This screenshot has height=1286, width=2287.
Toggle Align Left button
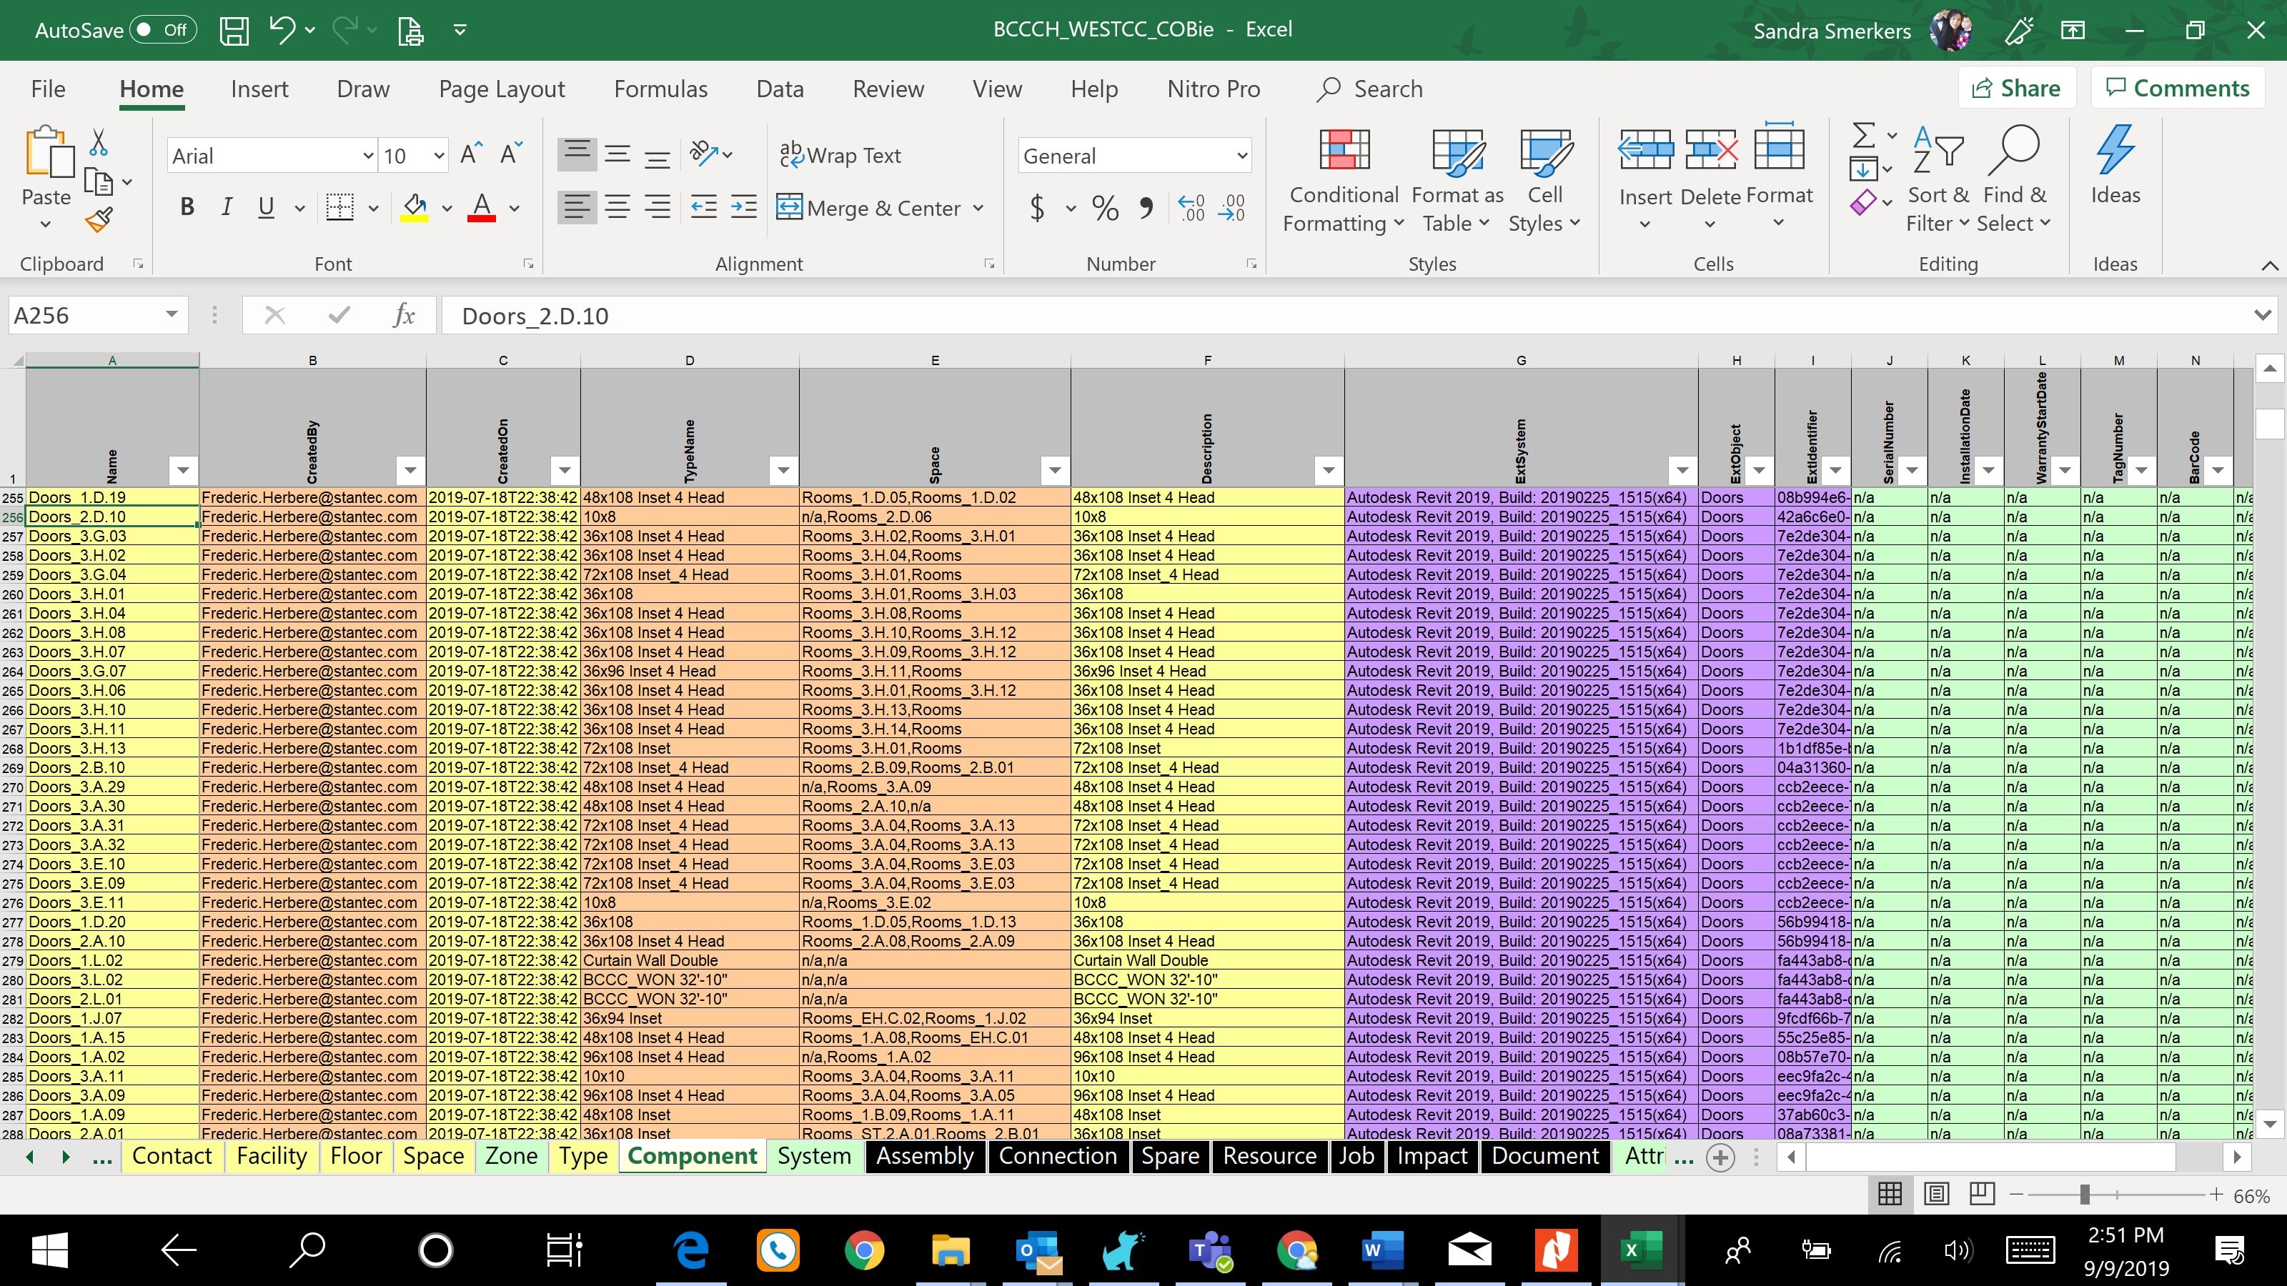[577, 208]
